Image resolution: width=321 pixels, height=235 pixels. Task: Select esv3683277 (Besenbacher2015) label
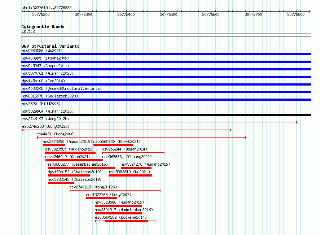[x=78, y=164]
